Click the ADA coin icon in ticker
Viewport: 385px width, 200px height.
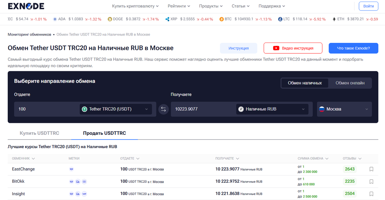point(55,19)
